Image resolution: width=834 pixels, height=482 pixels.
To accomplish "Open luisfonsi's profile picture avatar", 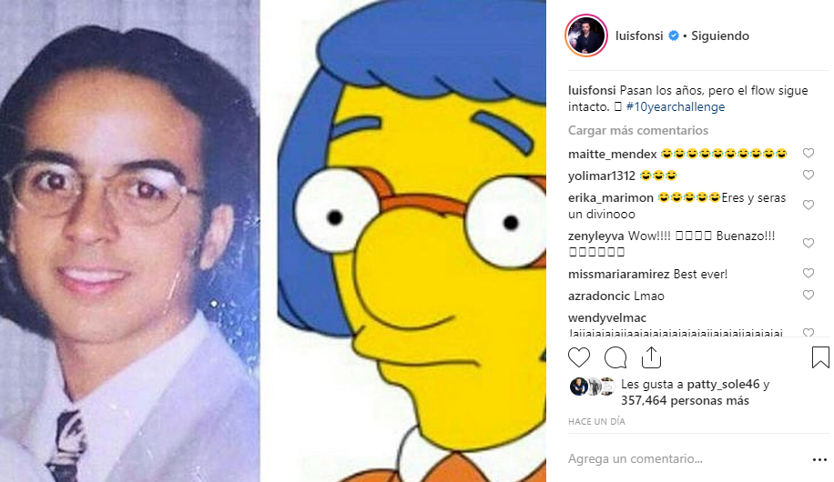I will [585, 35].
